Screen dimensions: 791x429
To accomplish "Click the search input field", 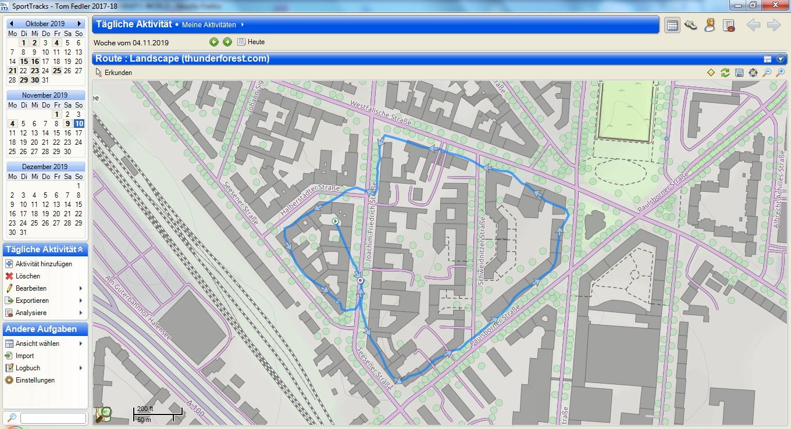I will pos(53,418).
